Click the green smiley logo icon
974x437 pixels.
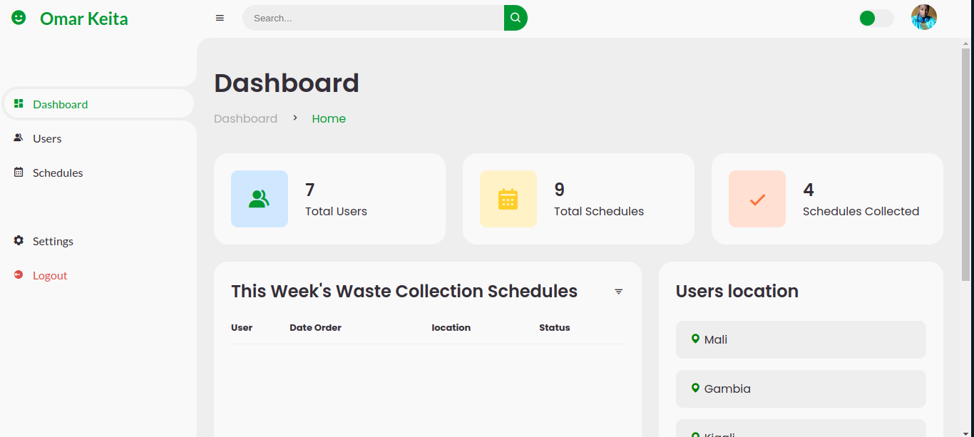[x=17, y=17]
